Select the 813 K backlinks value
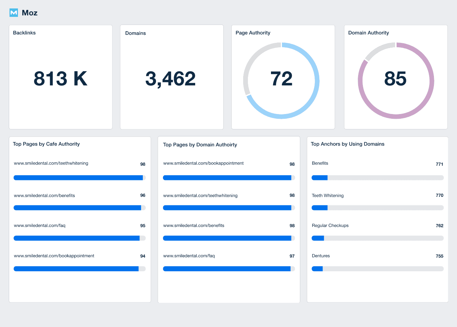The image size is (457, 327). 60,78
